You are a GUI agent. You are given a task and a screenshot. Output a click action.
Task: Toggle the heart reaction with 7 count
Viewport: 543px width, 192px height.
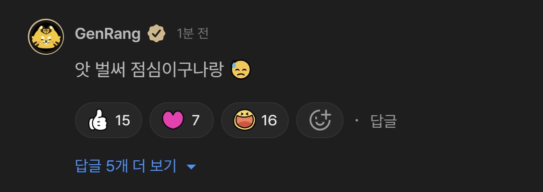pyautogui.click(x=182, y=120)
